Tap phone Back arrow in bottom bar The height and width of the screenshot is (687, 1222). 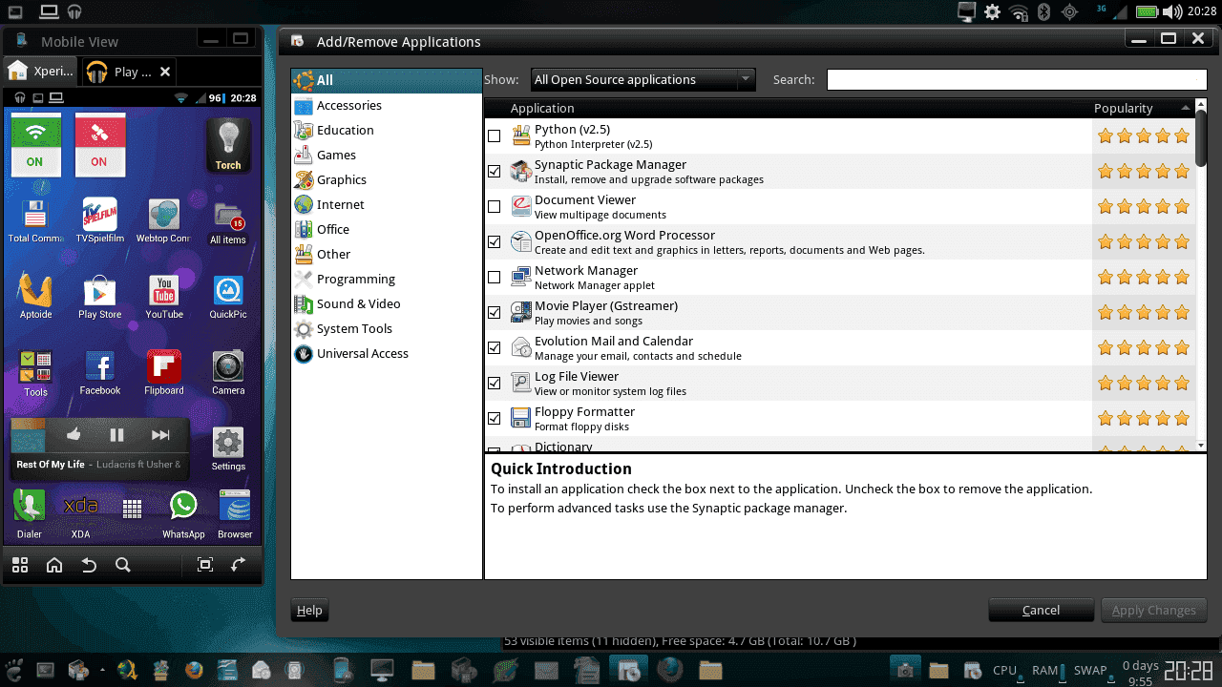pos(89,565)
